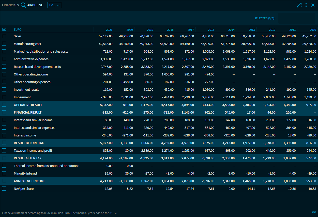This screenshot has height=217, width=318.
Task: Open the pop-out expand window icon
Action: click(x=299, y=5)
